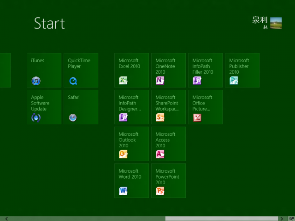Click the Word 2010 icon

pos(123,191)
